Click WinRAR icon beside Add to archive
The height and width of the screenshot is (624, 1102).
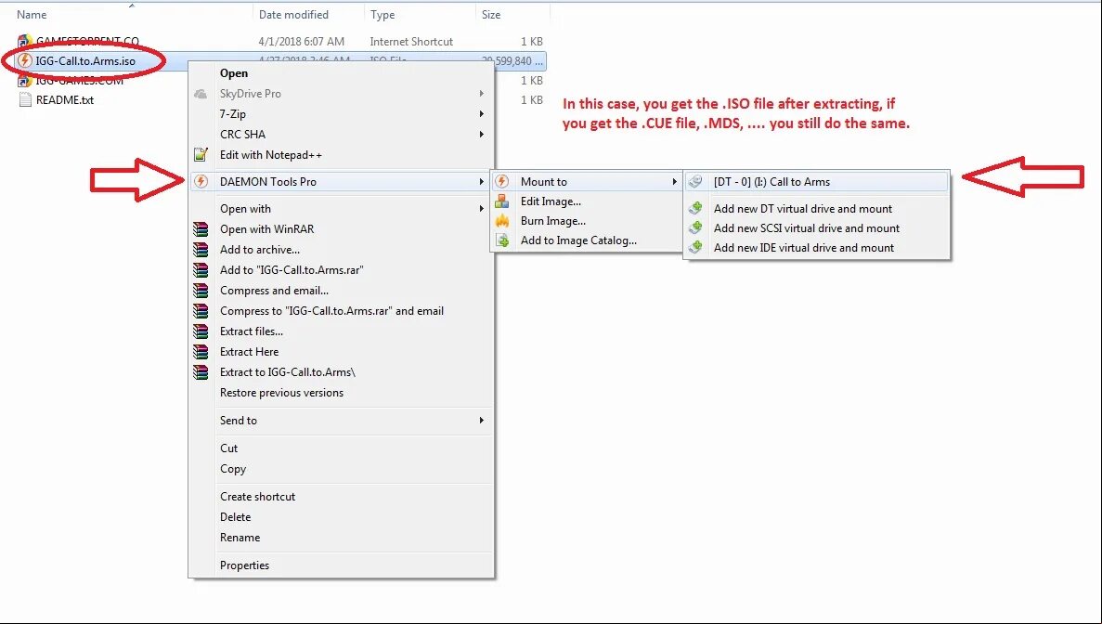[x=201, y=250]
